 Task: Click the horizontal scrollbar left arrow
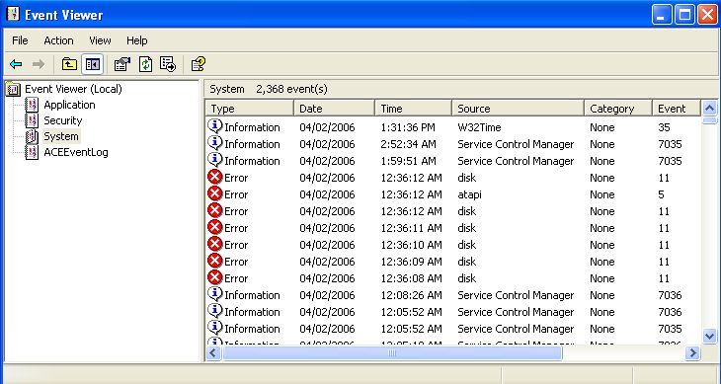tap(213, 353)
